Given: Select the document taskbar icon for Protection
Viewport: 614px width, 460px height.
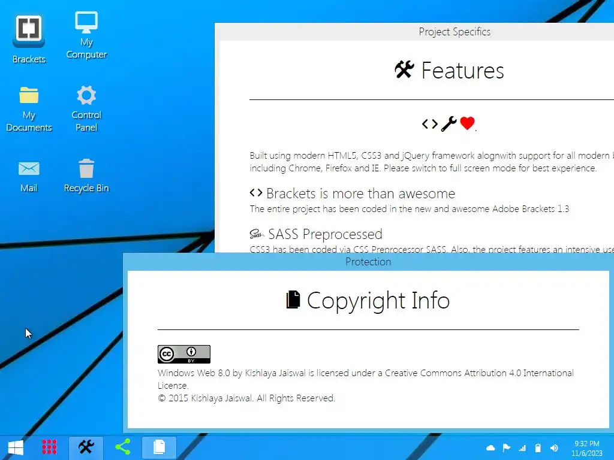Looking at the screenshot, I should point(159,447).
